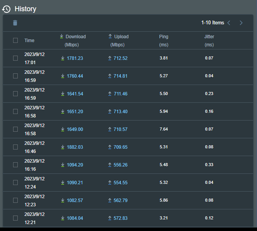Click download arrow icon in column header
257x231 pixels.
coord(61,36)
